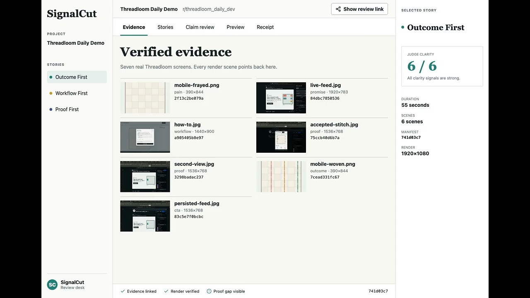Click the r/threadloom_daily_dev link

click(209, 9)
